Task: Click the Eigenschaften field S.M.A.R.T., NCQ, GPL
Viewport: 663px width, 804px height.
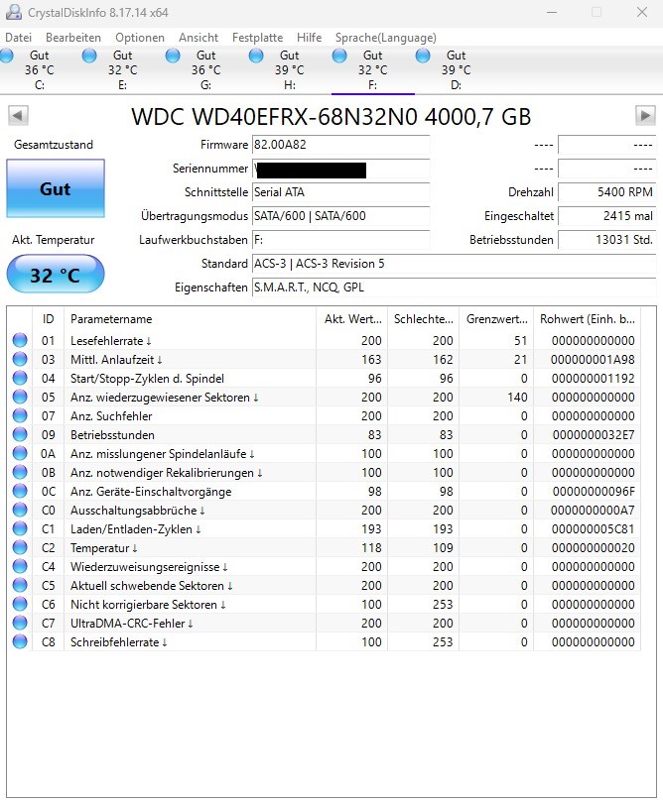Action: tap(455, 287)
